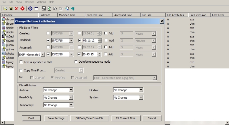This screenshot has height=125, width=229.
Task: Click the add-by-wildcard folder toolbar icon
Action: point(11,8)
